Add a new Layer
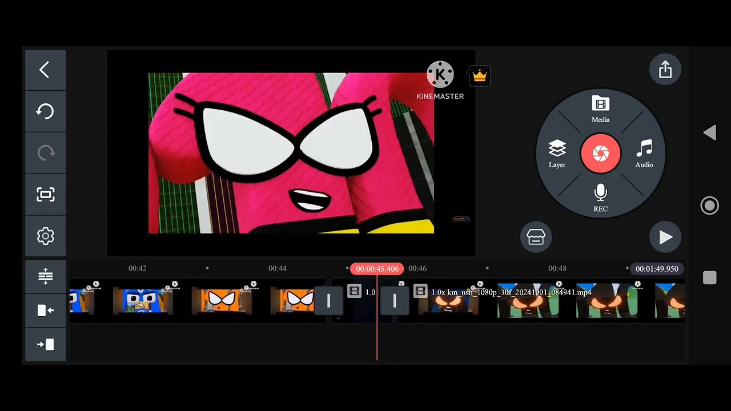The height and width of the screenshot is (411, 731). [x=557, y=154]
